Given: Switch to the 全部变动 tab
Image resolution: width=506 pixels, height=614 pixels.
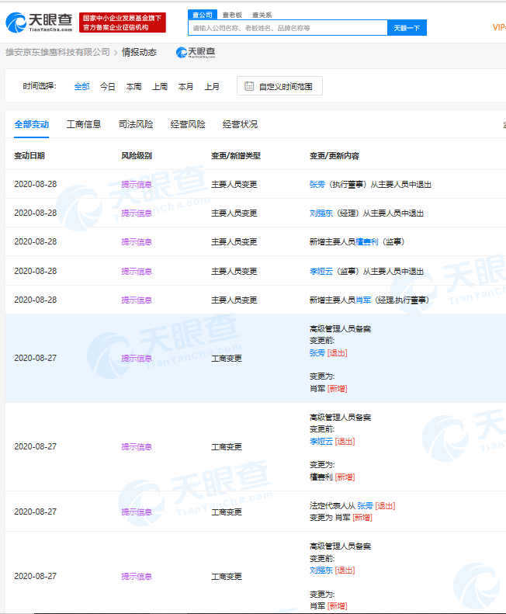Looking at the screenshot, I should (x=32, y=124).
